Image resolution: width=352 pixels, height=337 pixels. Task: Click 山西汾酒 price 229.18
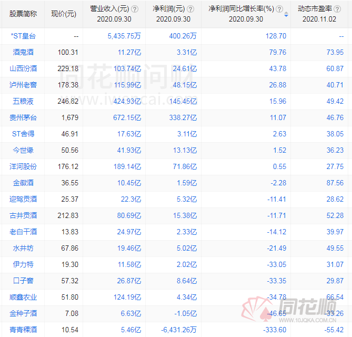coord(68,68)
